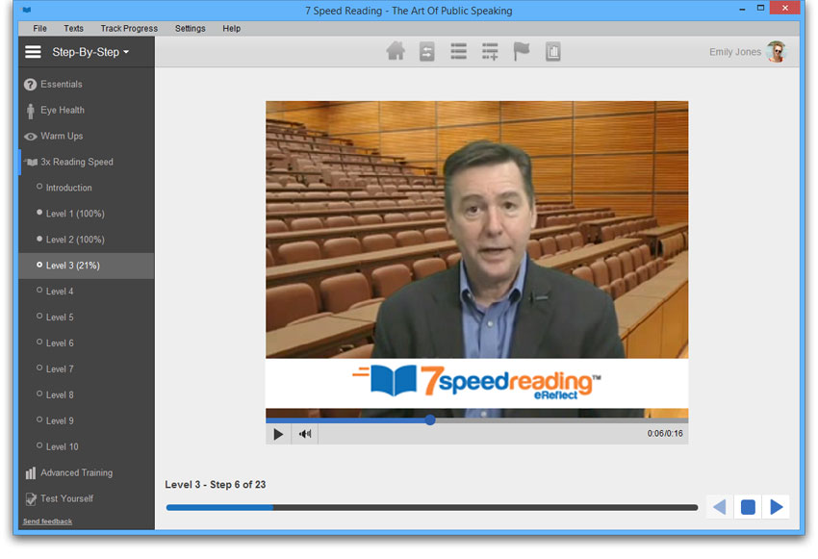Click the Send feedback link
The width and height of the screenshot is (818, 559).
coord(46,521)
